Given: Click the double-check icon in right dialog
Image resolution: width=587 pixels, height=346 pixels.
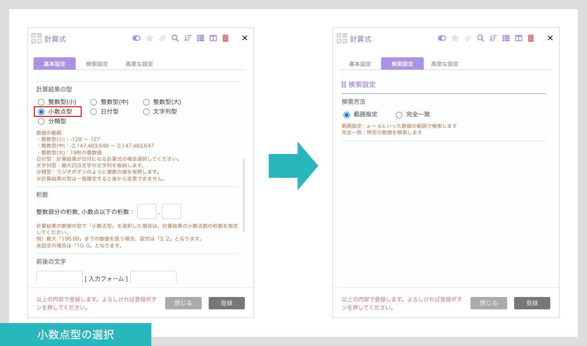Looking at the screenshot, I should point(468,38).
